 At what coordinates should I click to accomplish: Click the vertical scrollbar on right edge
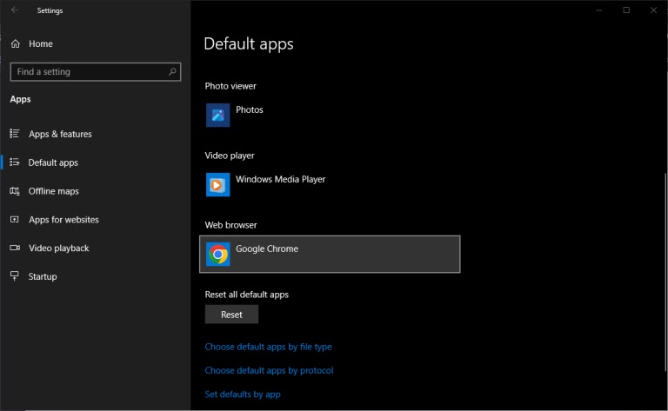(x=665, y=272)
